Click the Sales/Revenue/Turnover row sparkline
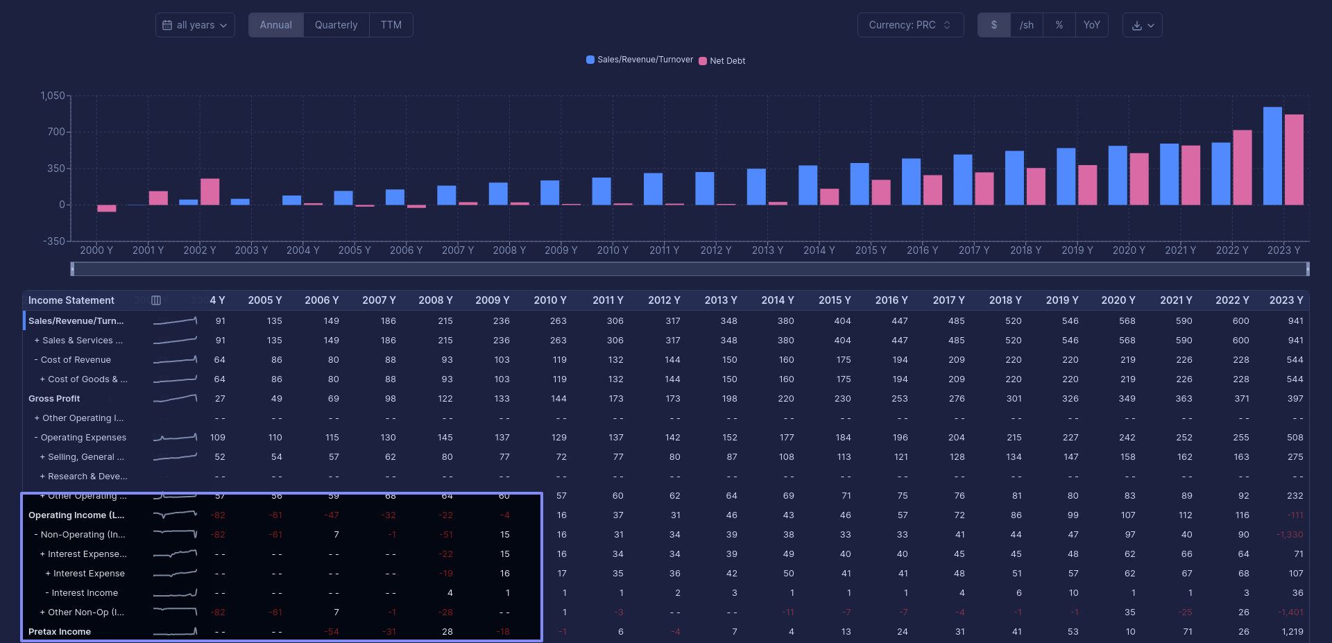Image resolution: width=1332 pixels, height=643 pixels. coord(175,321)
